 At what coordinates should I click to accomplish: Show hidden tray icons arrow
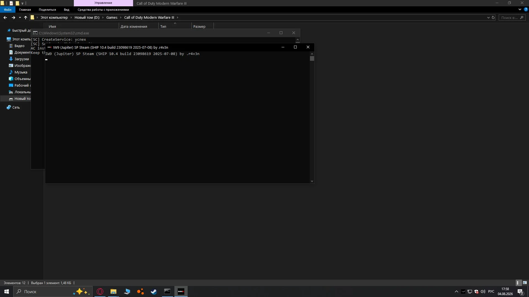[x=457, y=291]
